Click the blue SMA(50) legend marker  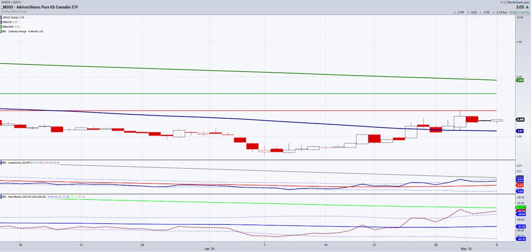(2, 22)
